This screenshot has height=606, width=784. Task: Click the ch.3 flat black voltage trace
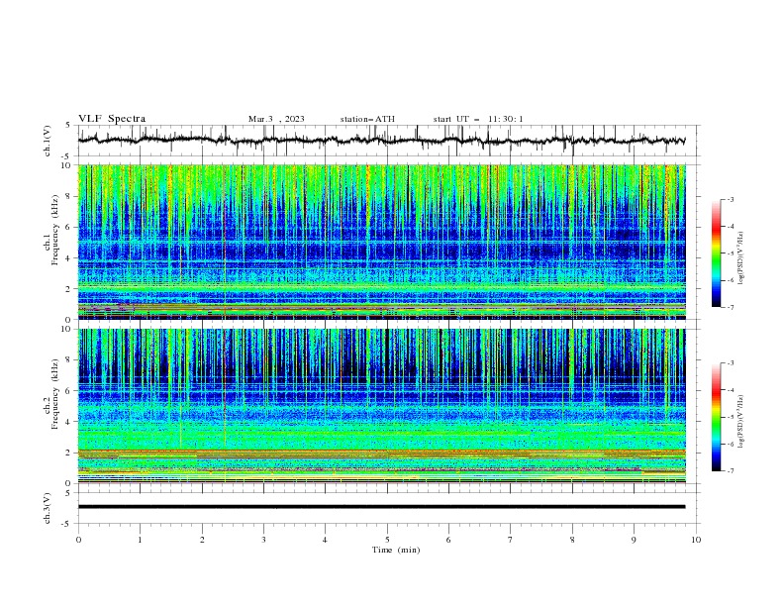click(381, 507)
